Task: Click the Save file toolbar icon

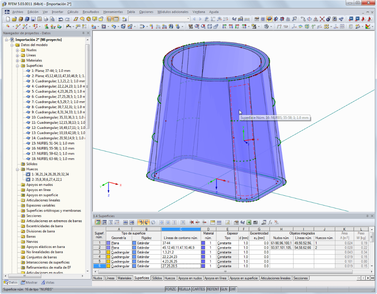Action: click(33, 19)
